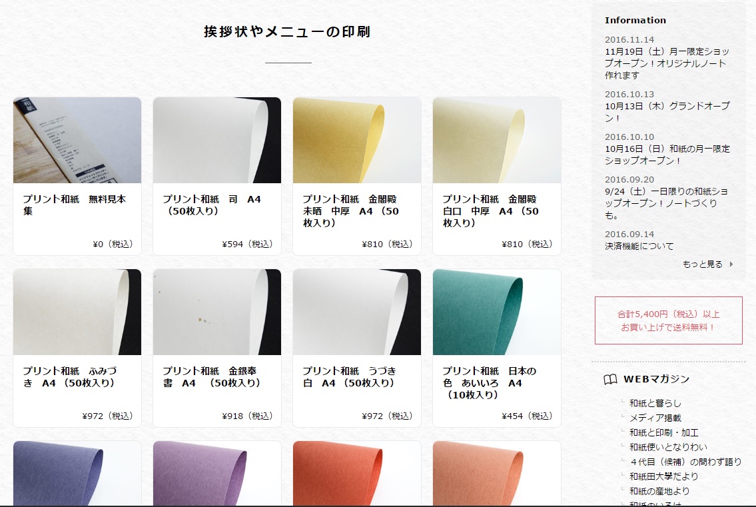Open the プリント和紙 ふみづき A4 product title
The image size is (756, 507).
[x=71, y=377]
